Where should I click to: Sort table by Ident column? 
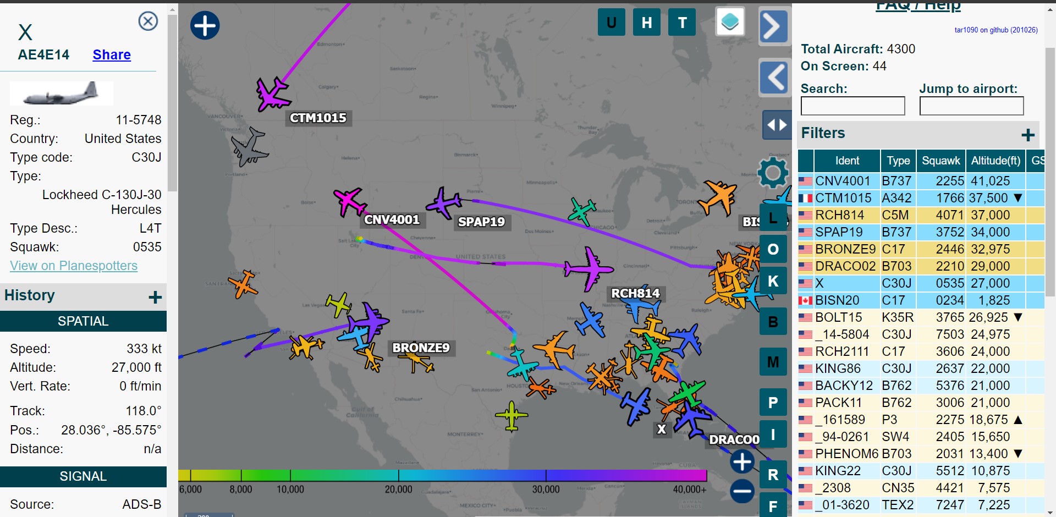coord(846,161)
